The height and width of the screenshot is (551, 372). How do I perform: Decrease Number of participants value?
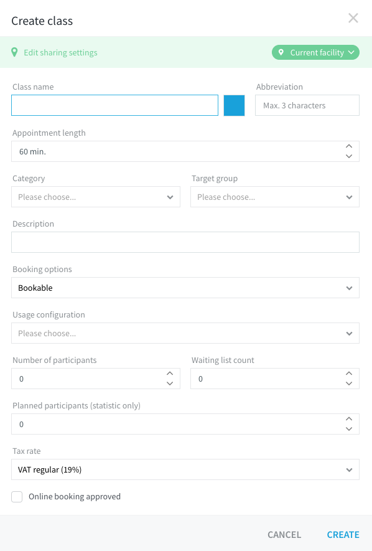point(170,384)
